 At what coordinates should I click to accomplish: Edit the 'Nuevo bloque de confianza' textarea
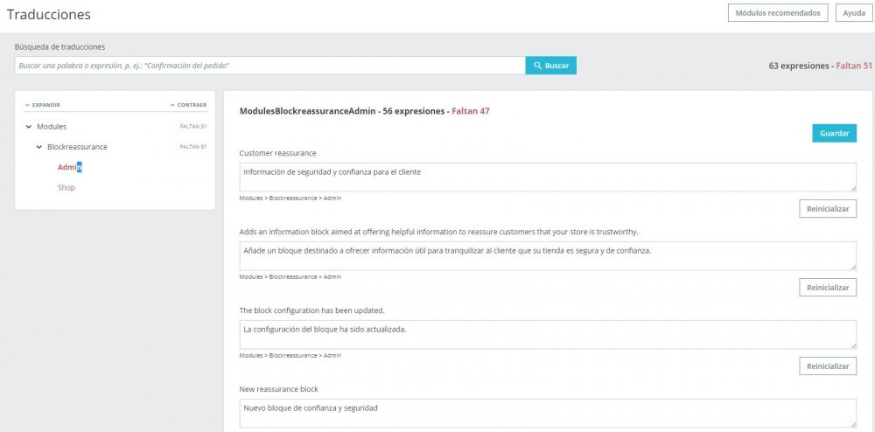[548, 413]
